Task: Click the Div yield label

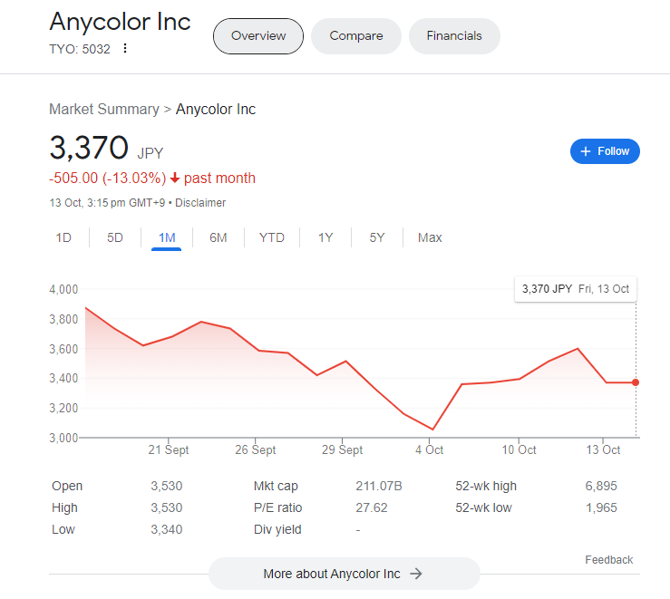Action: tap(277, 529)
